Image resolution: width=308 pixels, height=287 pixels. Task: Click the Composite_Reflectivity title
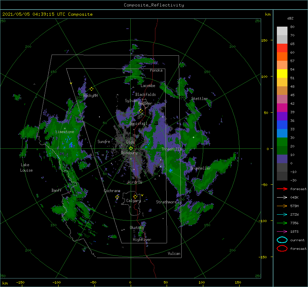pos(154,5)
